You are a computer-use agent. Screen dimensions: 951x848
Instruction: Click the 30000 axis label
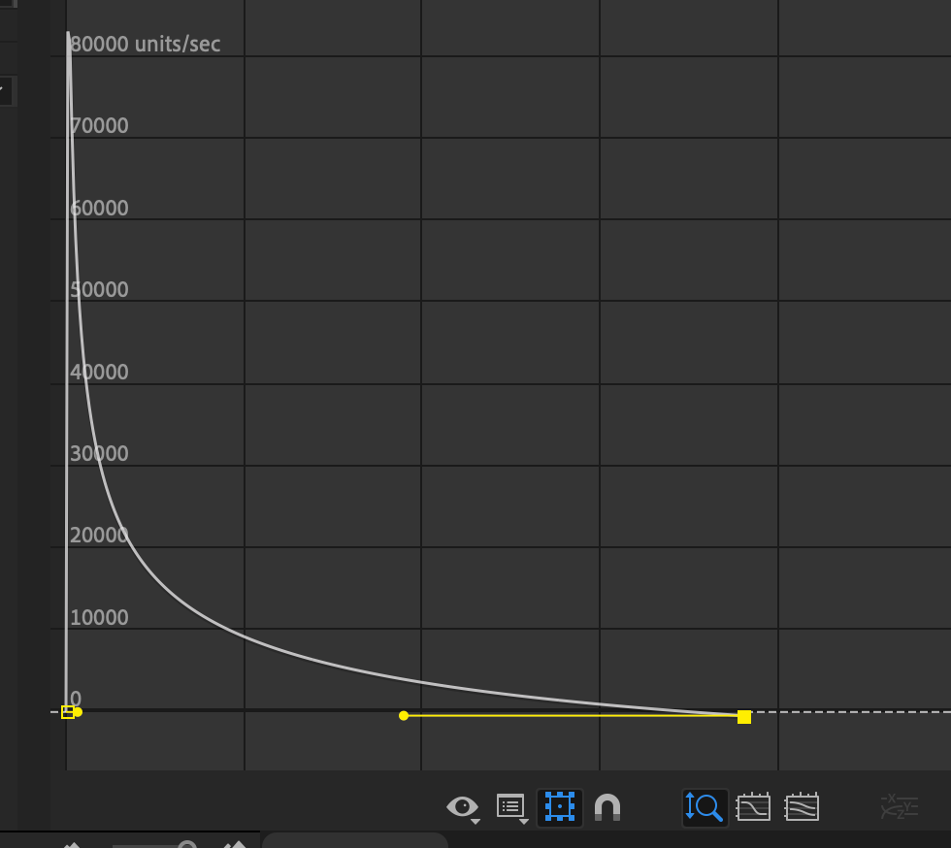[99, 453]
